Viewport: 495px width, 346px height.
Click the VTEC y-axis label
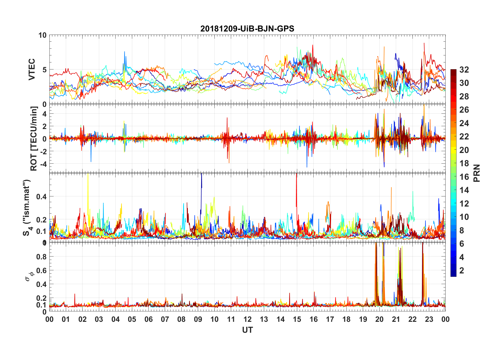click(x=32, y=69)
